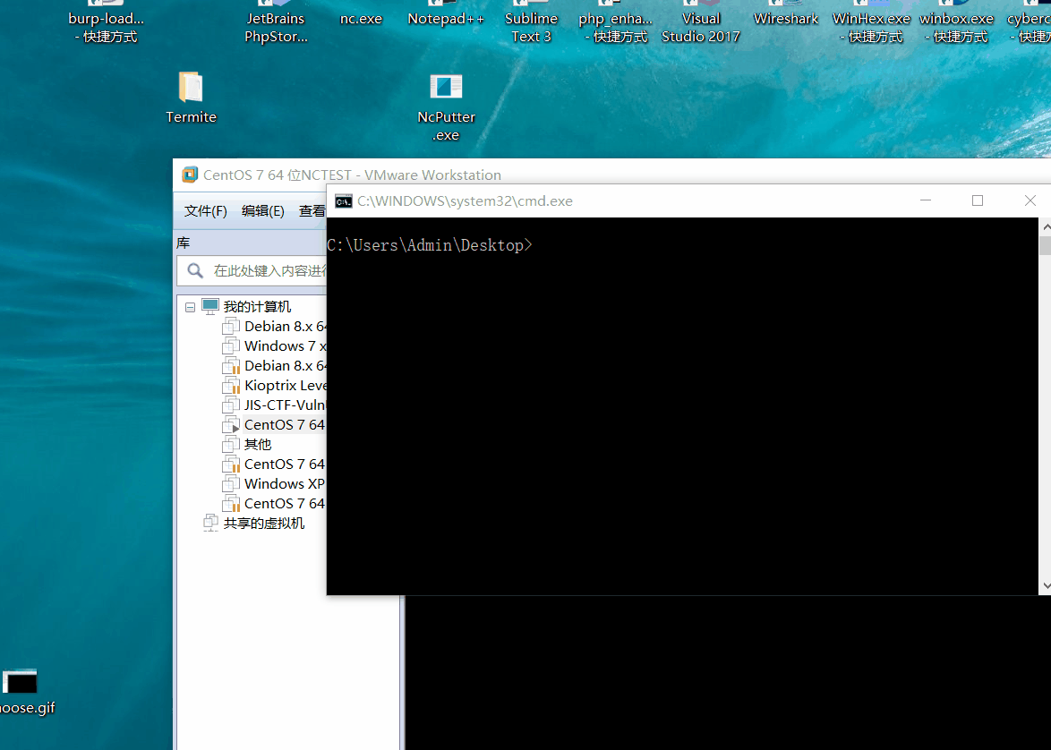Click the Visual Studio 2017 shortcut
The height and width of the screenshot is (750, 1051).
pos(701,26)
